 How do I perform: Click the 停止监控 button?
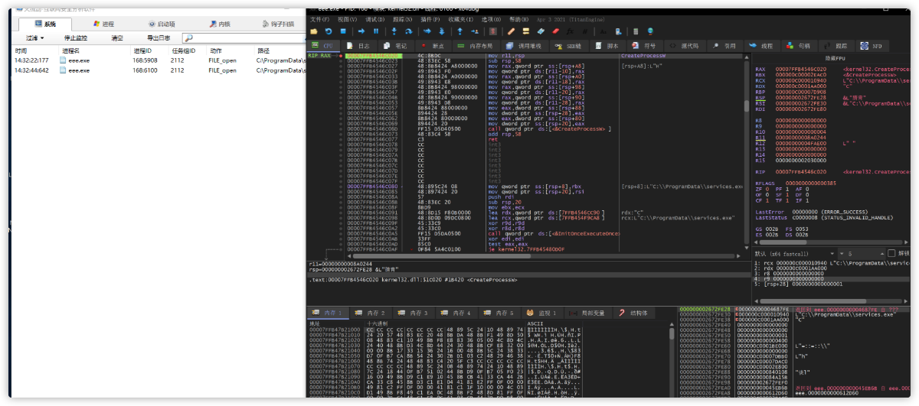[x=75, y=37]
